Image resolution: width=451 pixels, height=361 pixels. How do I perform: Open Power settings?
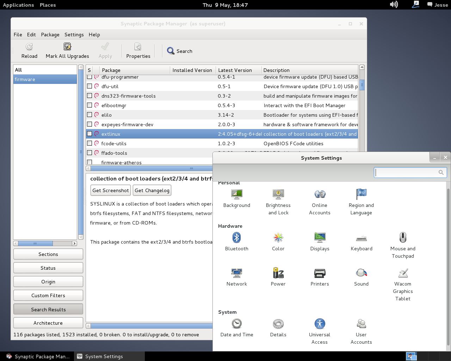[x=278, y=277]
